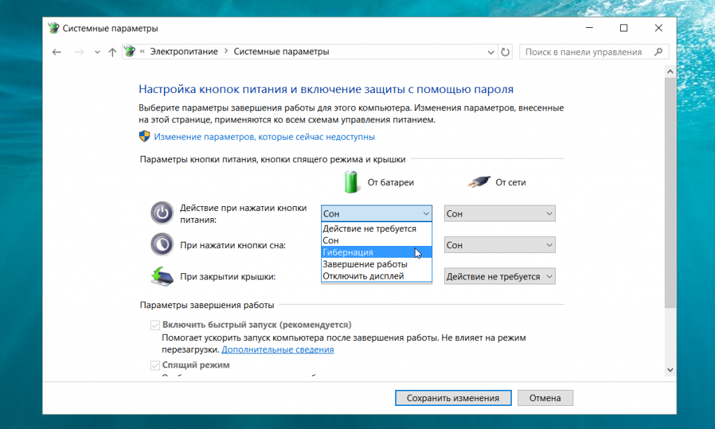
Task: Click the vertical scrollbar thumb
Action: [670, 193]
